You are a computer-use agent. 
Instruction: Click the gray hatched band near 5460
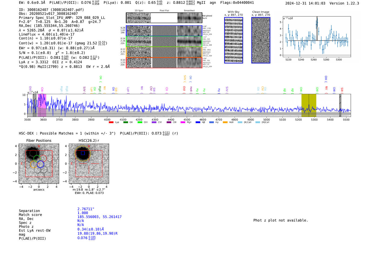click(x=340, y=105)
